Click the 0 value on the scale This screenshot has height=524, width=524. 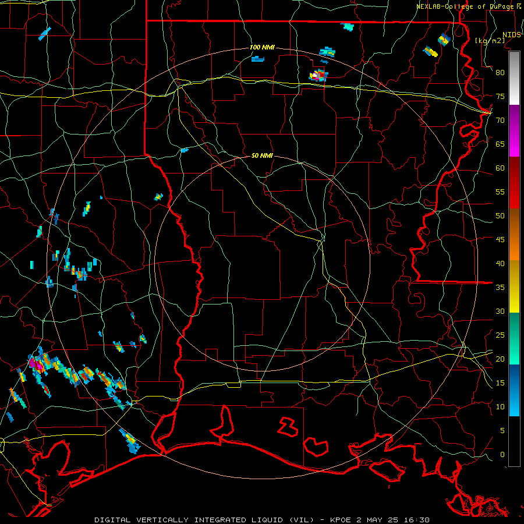(x=502, y=455)
